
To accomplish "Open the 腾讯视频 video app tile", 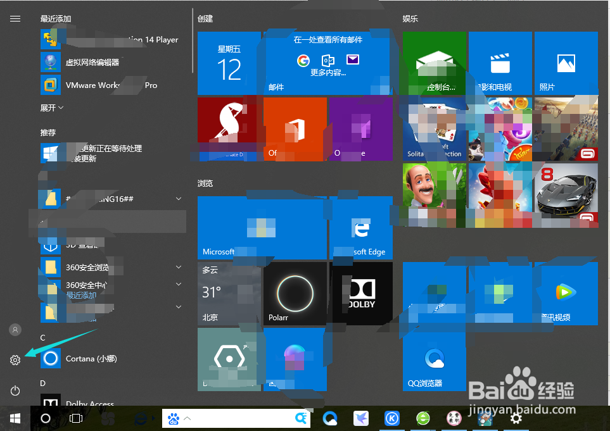I will 565,292.
